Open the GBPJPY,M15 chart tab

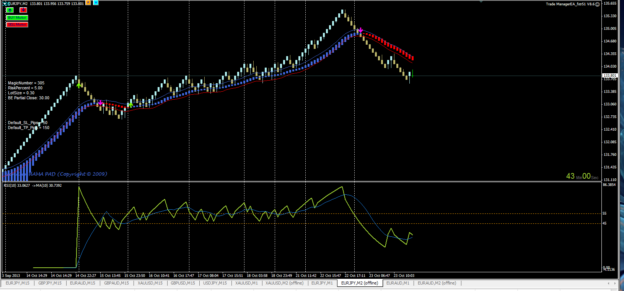pyautogui.click(x=50, y=283)
